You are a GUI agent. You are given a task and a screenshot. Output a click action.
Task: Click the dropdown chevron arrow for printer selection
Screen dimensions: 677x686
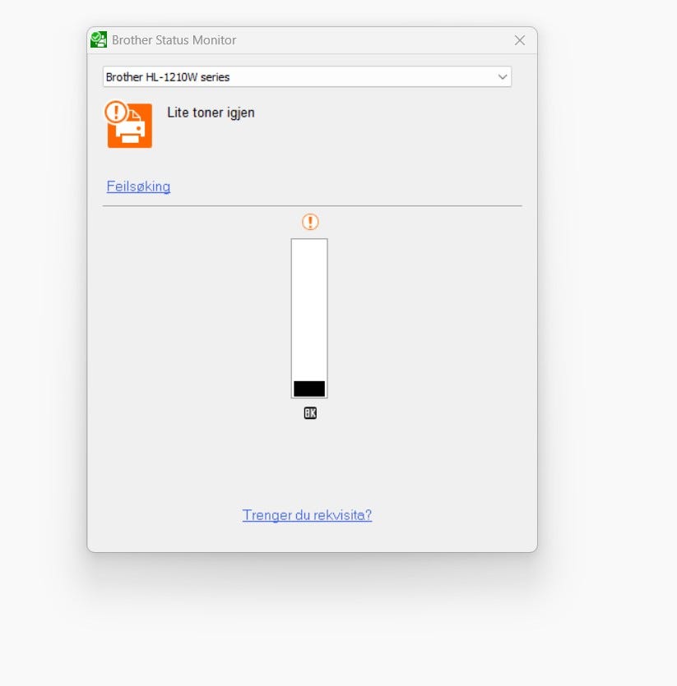click(502, 77)
